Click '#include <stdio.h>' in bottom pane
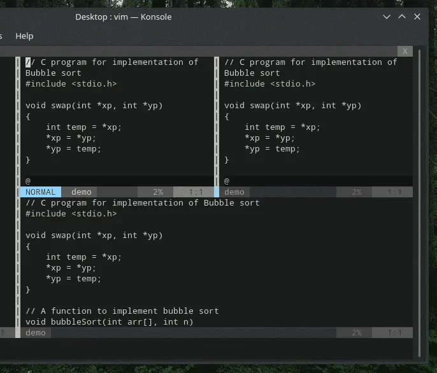The height and width of the screenshot is (373, 437). coord(71,214)
